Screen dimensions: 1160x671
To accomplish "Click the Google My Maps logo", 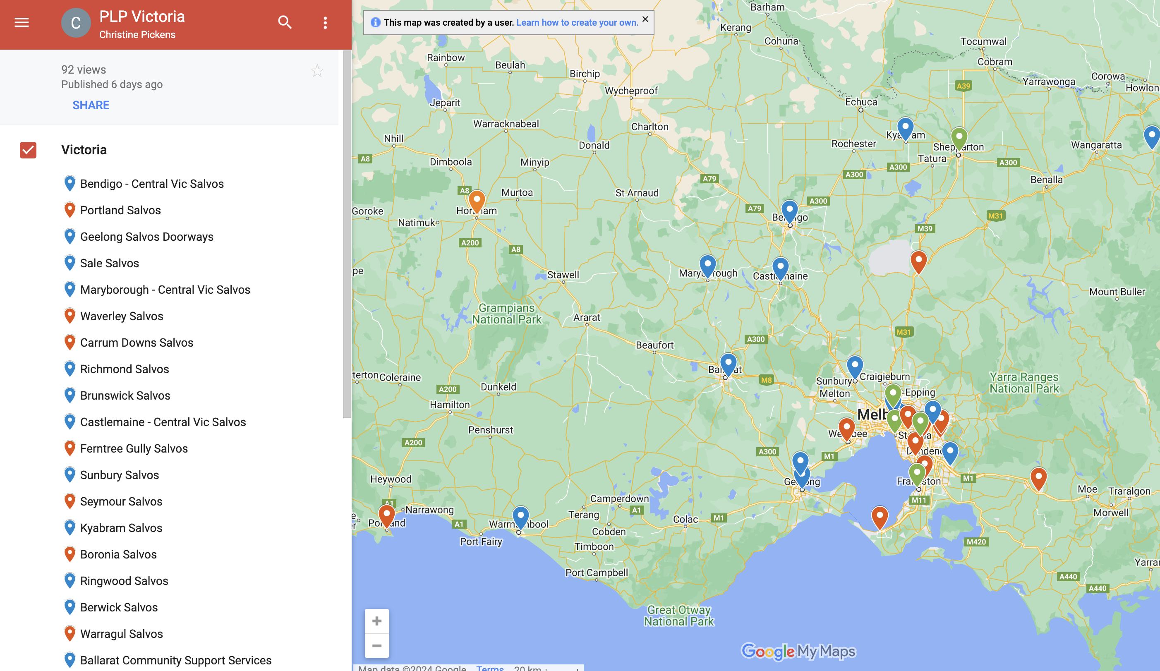I will (x=798, y=651).
